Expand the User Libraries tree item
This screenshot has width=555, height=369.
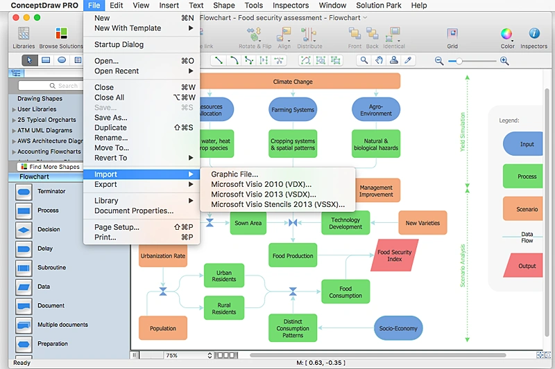pos(13,109)
